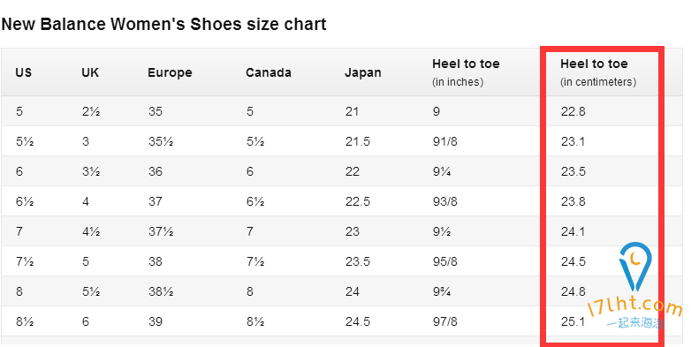Select the Japan column header
Screen dimensions: 691x347
[362, 72]
